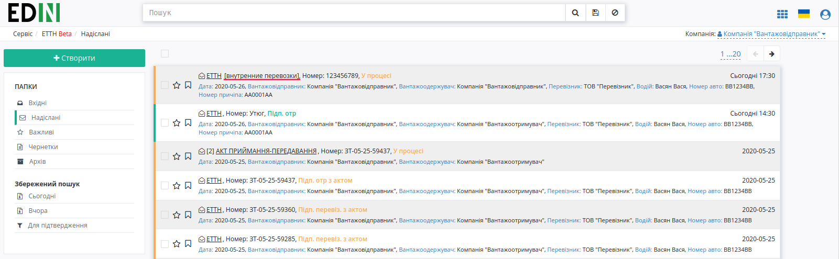Tick checkbox for ЕТТН ЗТ-05-25-59437 row
The width and height of the screenshot is (839, 259).
(x=165, y=185)
